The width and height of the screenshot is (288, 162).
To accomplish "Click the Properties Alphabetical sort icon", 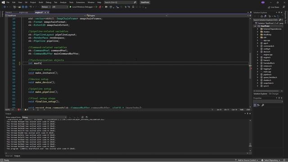I will (x=258, y=105).
